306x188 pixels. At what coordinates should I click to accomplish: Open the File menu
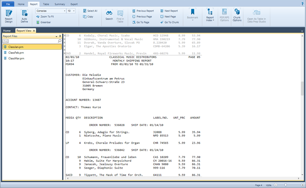(x=7, y=4)
